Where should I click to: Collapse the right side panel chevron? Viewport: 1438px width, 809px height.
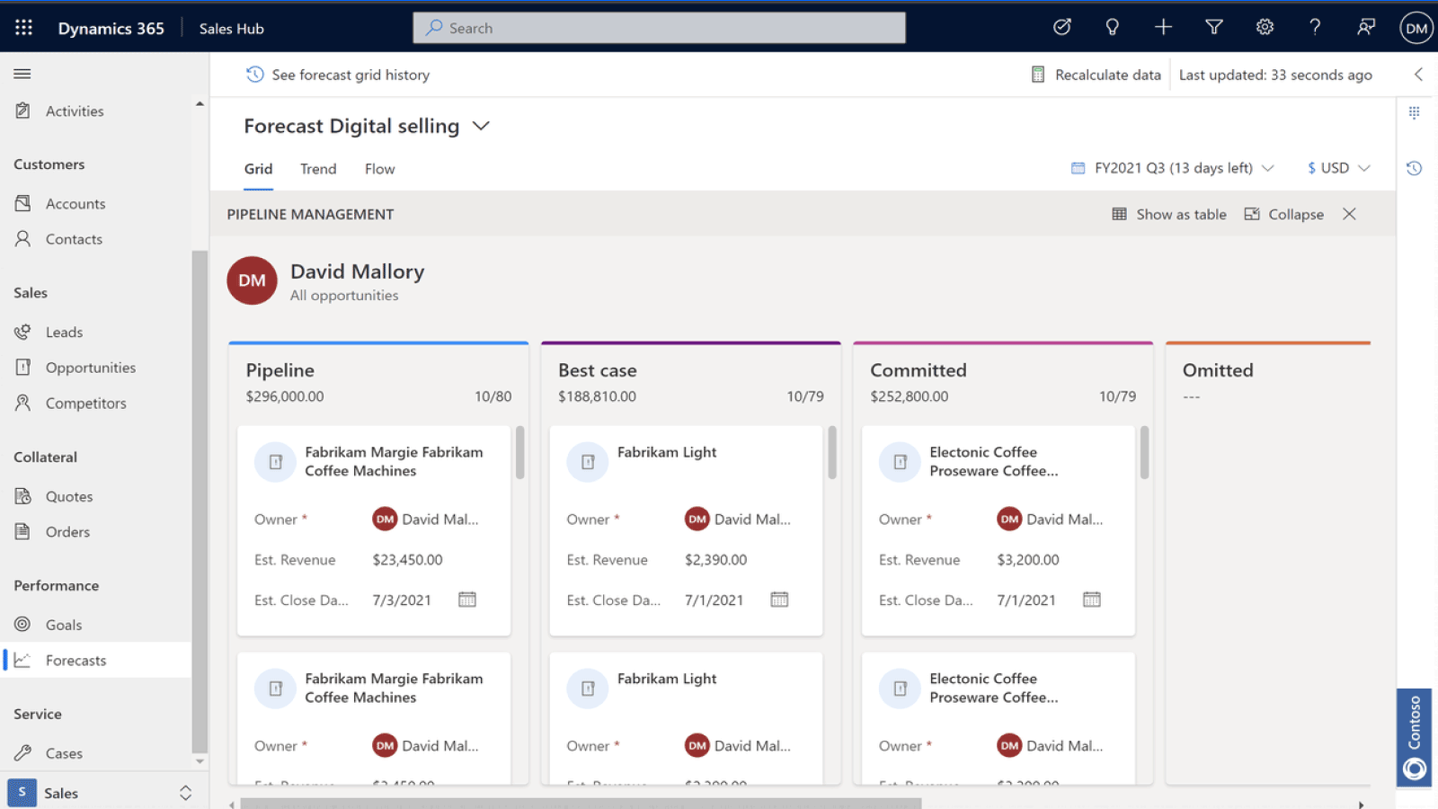1418,75
